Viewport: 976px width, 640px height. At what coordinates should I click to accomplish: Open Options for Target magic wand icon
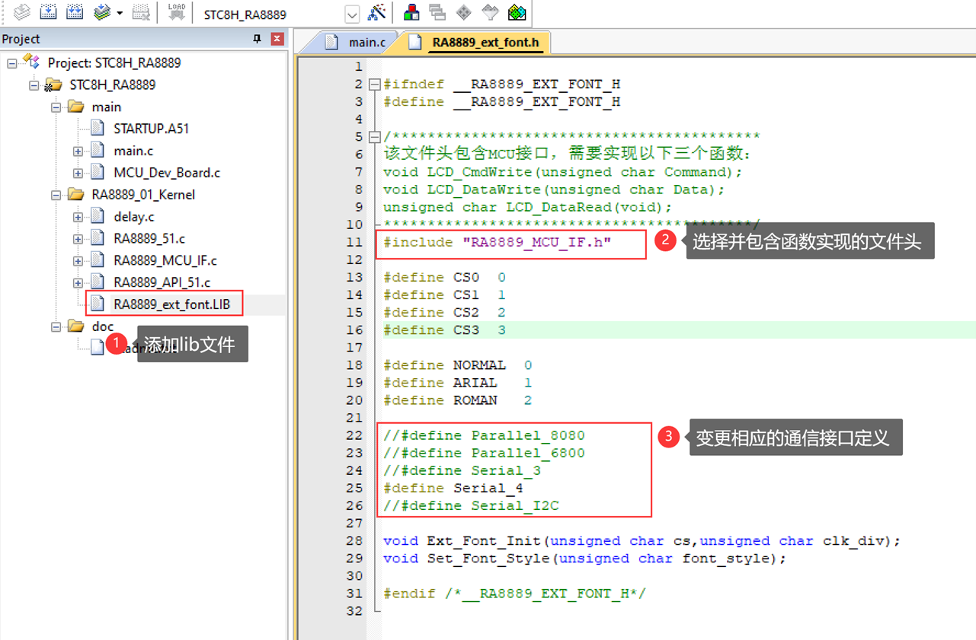tap(376, 13)
